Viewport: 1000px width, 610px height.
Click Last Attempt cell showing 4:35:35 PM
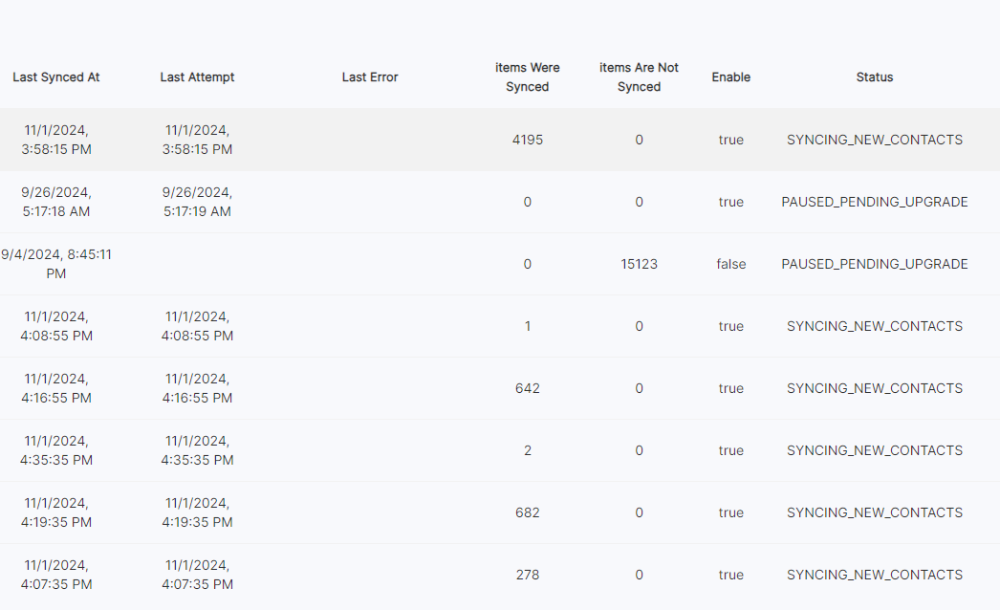coord(197,450)
